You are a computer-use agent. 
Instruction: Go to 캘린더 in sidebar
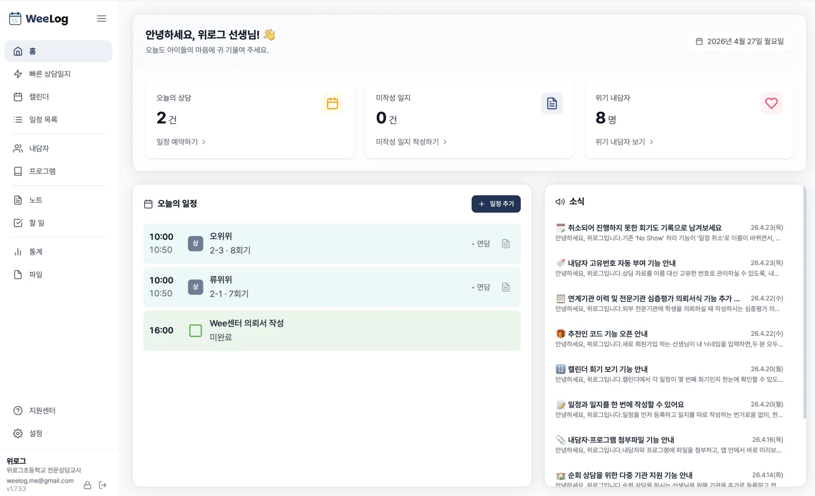[x=58, y=97]
